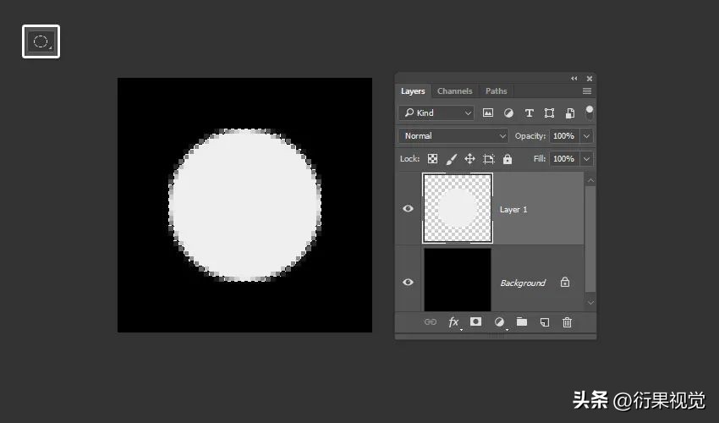Screen dimensions: 719x423
Task: Toggle lock transparent pixels
Action: 432,159
